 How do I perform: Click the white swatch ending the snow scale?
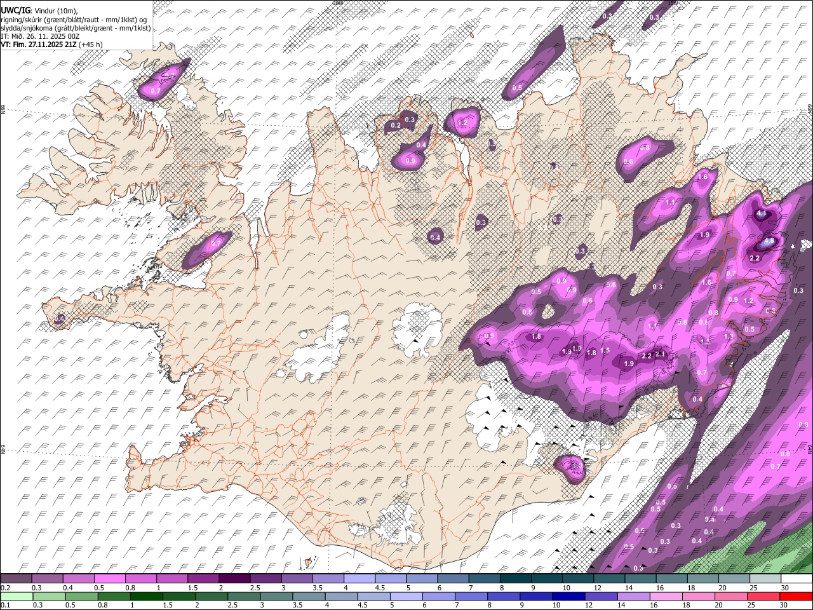pos(796,579)
